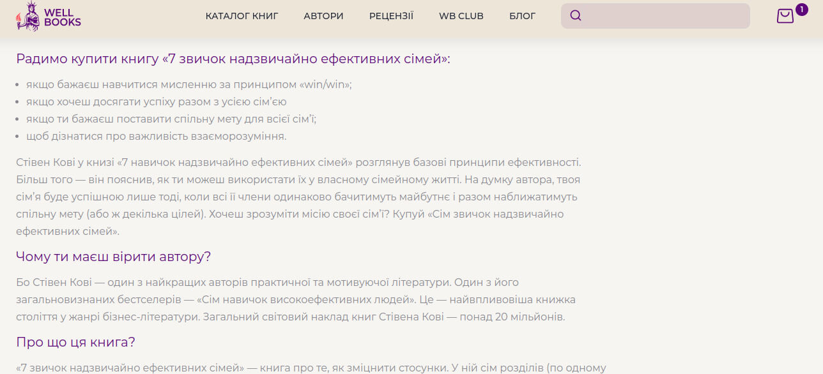Image resolution: width=823 pixels, height=374 pixels.
Task: Open the shopping cart icon
Action: point(785,17)
